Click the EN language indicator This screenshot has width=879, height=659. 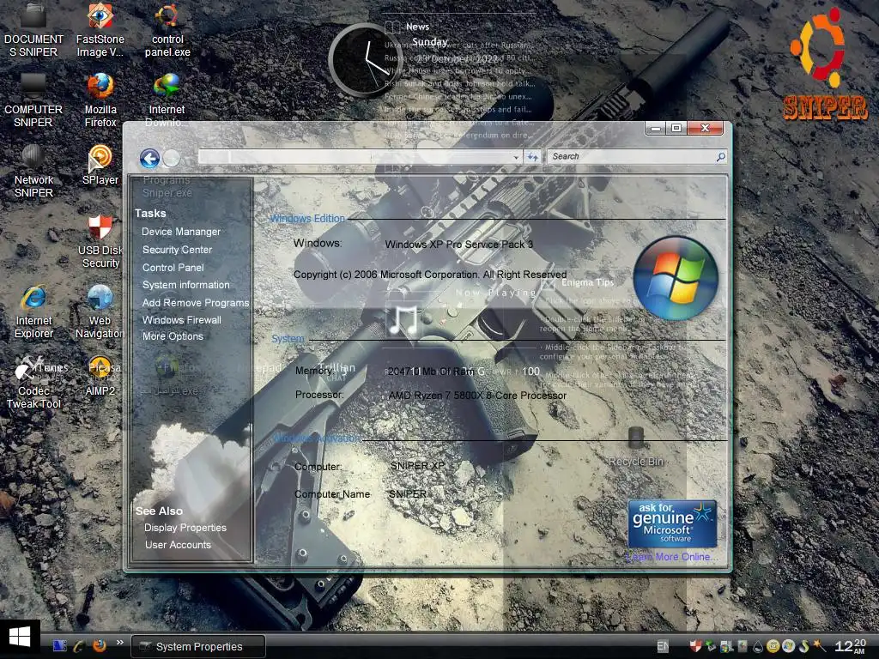tap(663, 646)
